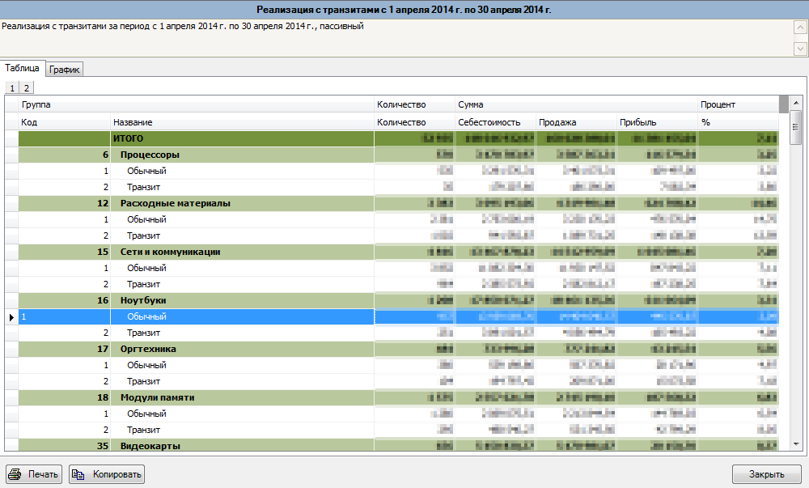Click the printer icon on the Печать button
The image size is (809, 488).
tap(15, 474)
